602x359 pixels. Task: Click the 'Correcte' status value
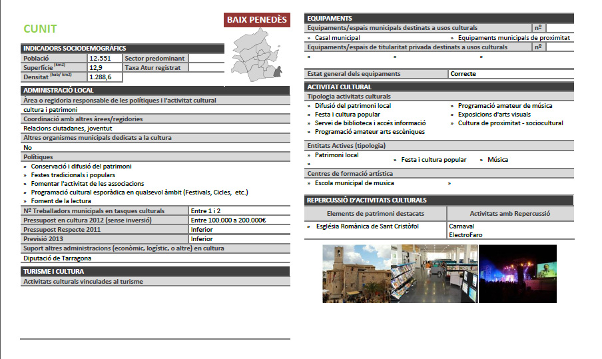pos(463,74)
